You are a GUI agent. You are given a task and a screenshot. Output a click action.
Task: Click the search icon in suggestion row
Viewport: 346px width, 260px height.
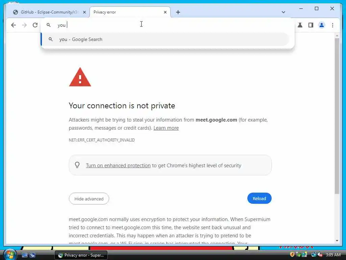click(51, 39)
